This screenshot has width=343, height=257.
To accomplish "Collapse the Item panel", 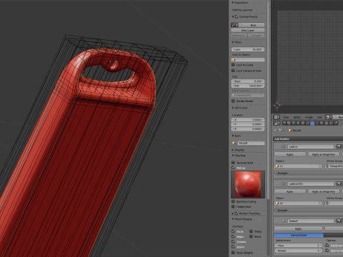I will pos(233,136).
